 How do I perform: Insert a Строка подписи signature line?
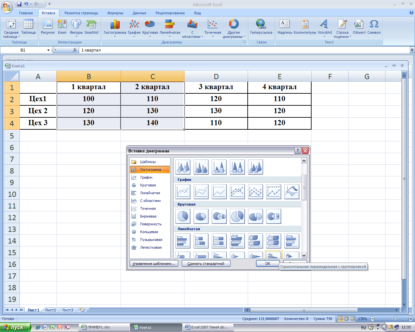click(x=342, y=29)
